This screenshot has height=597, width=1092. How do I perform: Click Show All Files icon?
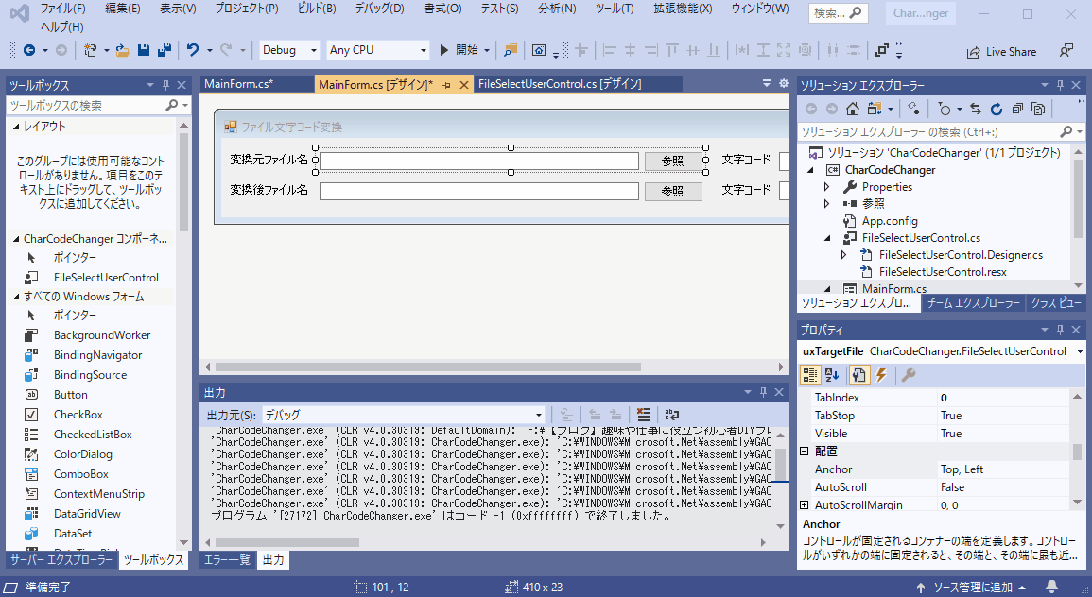(x=1038, y=109)
